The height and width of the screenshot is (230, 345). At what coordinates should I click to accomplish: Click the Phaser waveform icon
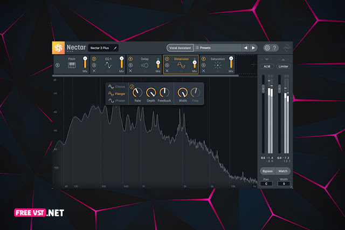pyautogui.click(x=111, y=100)
